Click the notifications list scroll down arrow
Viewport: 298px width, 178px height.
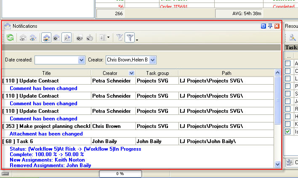[277, 164]
